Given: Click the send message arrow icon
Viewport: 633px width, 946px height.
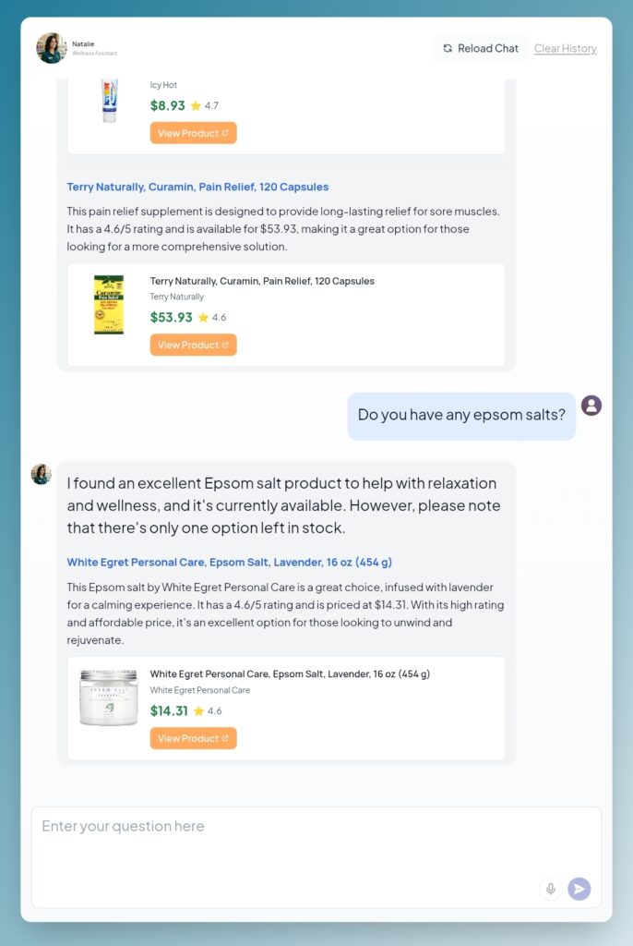Looking at the screenshot, I should pyautogui.click(x=579, y=889).
